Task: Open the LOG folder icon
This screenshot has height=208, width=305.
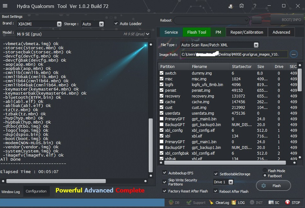Action: (234, 202)
